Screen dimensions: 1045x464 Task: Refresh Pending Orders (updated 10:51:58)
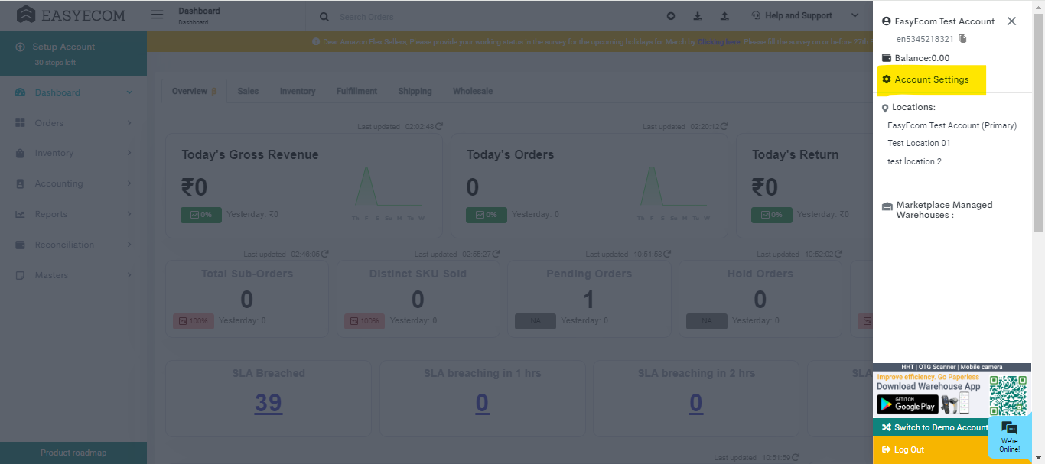click(668, 254)
